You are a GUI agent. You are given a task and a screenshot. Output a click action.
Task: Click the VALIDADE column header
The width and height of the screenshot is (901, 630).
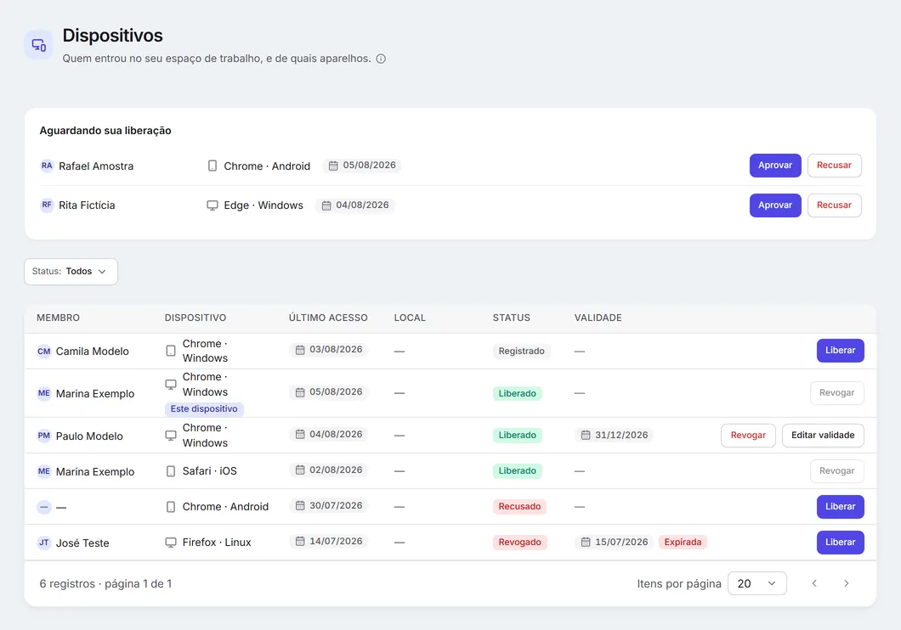click(x=598, y=318)
